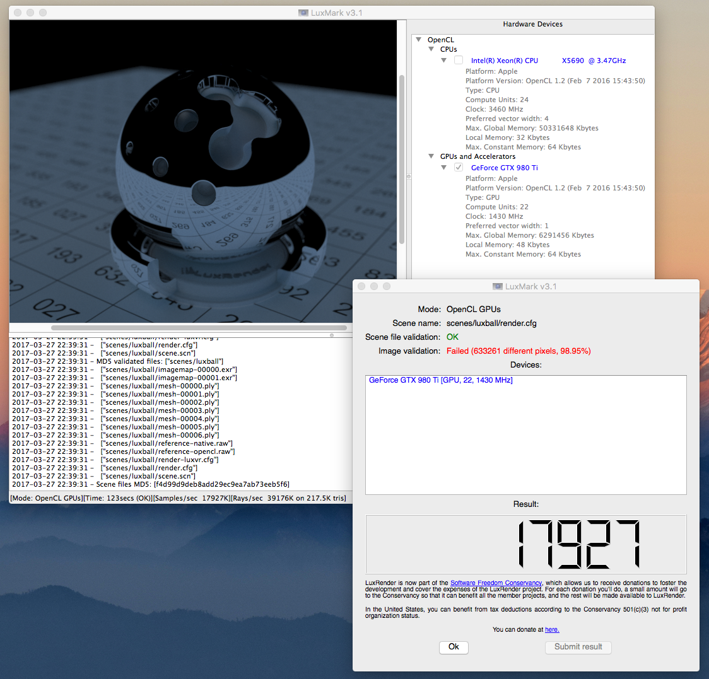Click the 'Compute Units: 24' row

click(497, 100)
